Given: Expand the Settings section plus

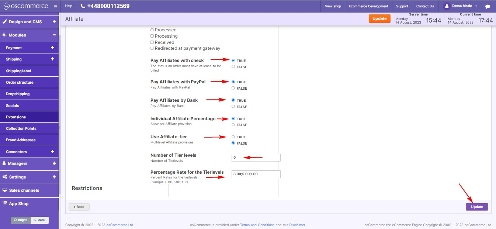Looking at the screenshot, I should [54, 177].
